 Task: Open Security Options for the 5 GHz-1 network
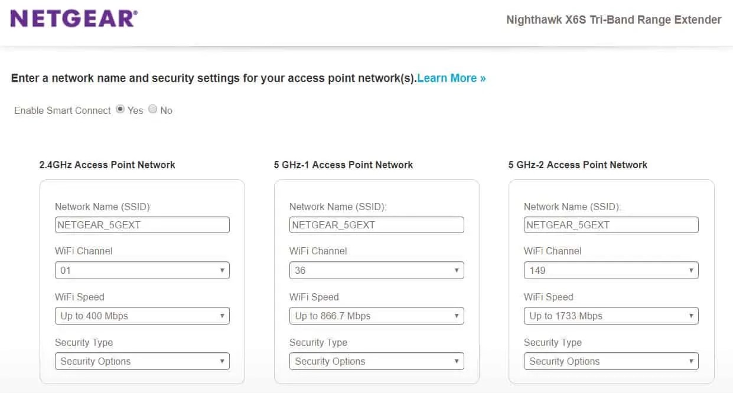click(376, 361)
